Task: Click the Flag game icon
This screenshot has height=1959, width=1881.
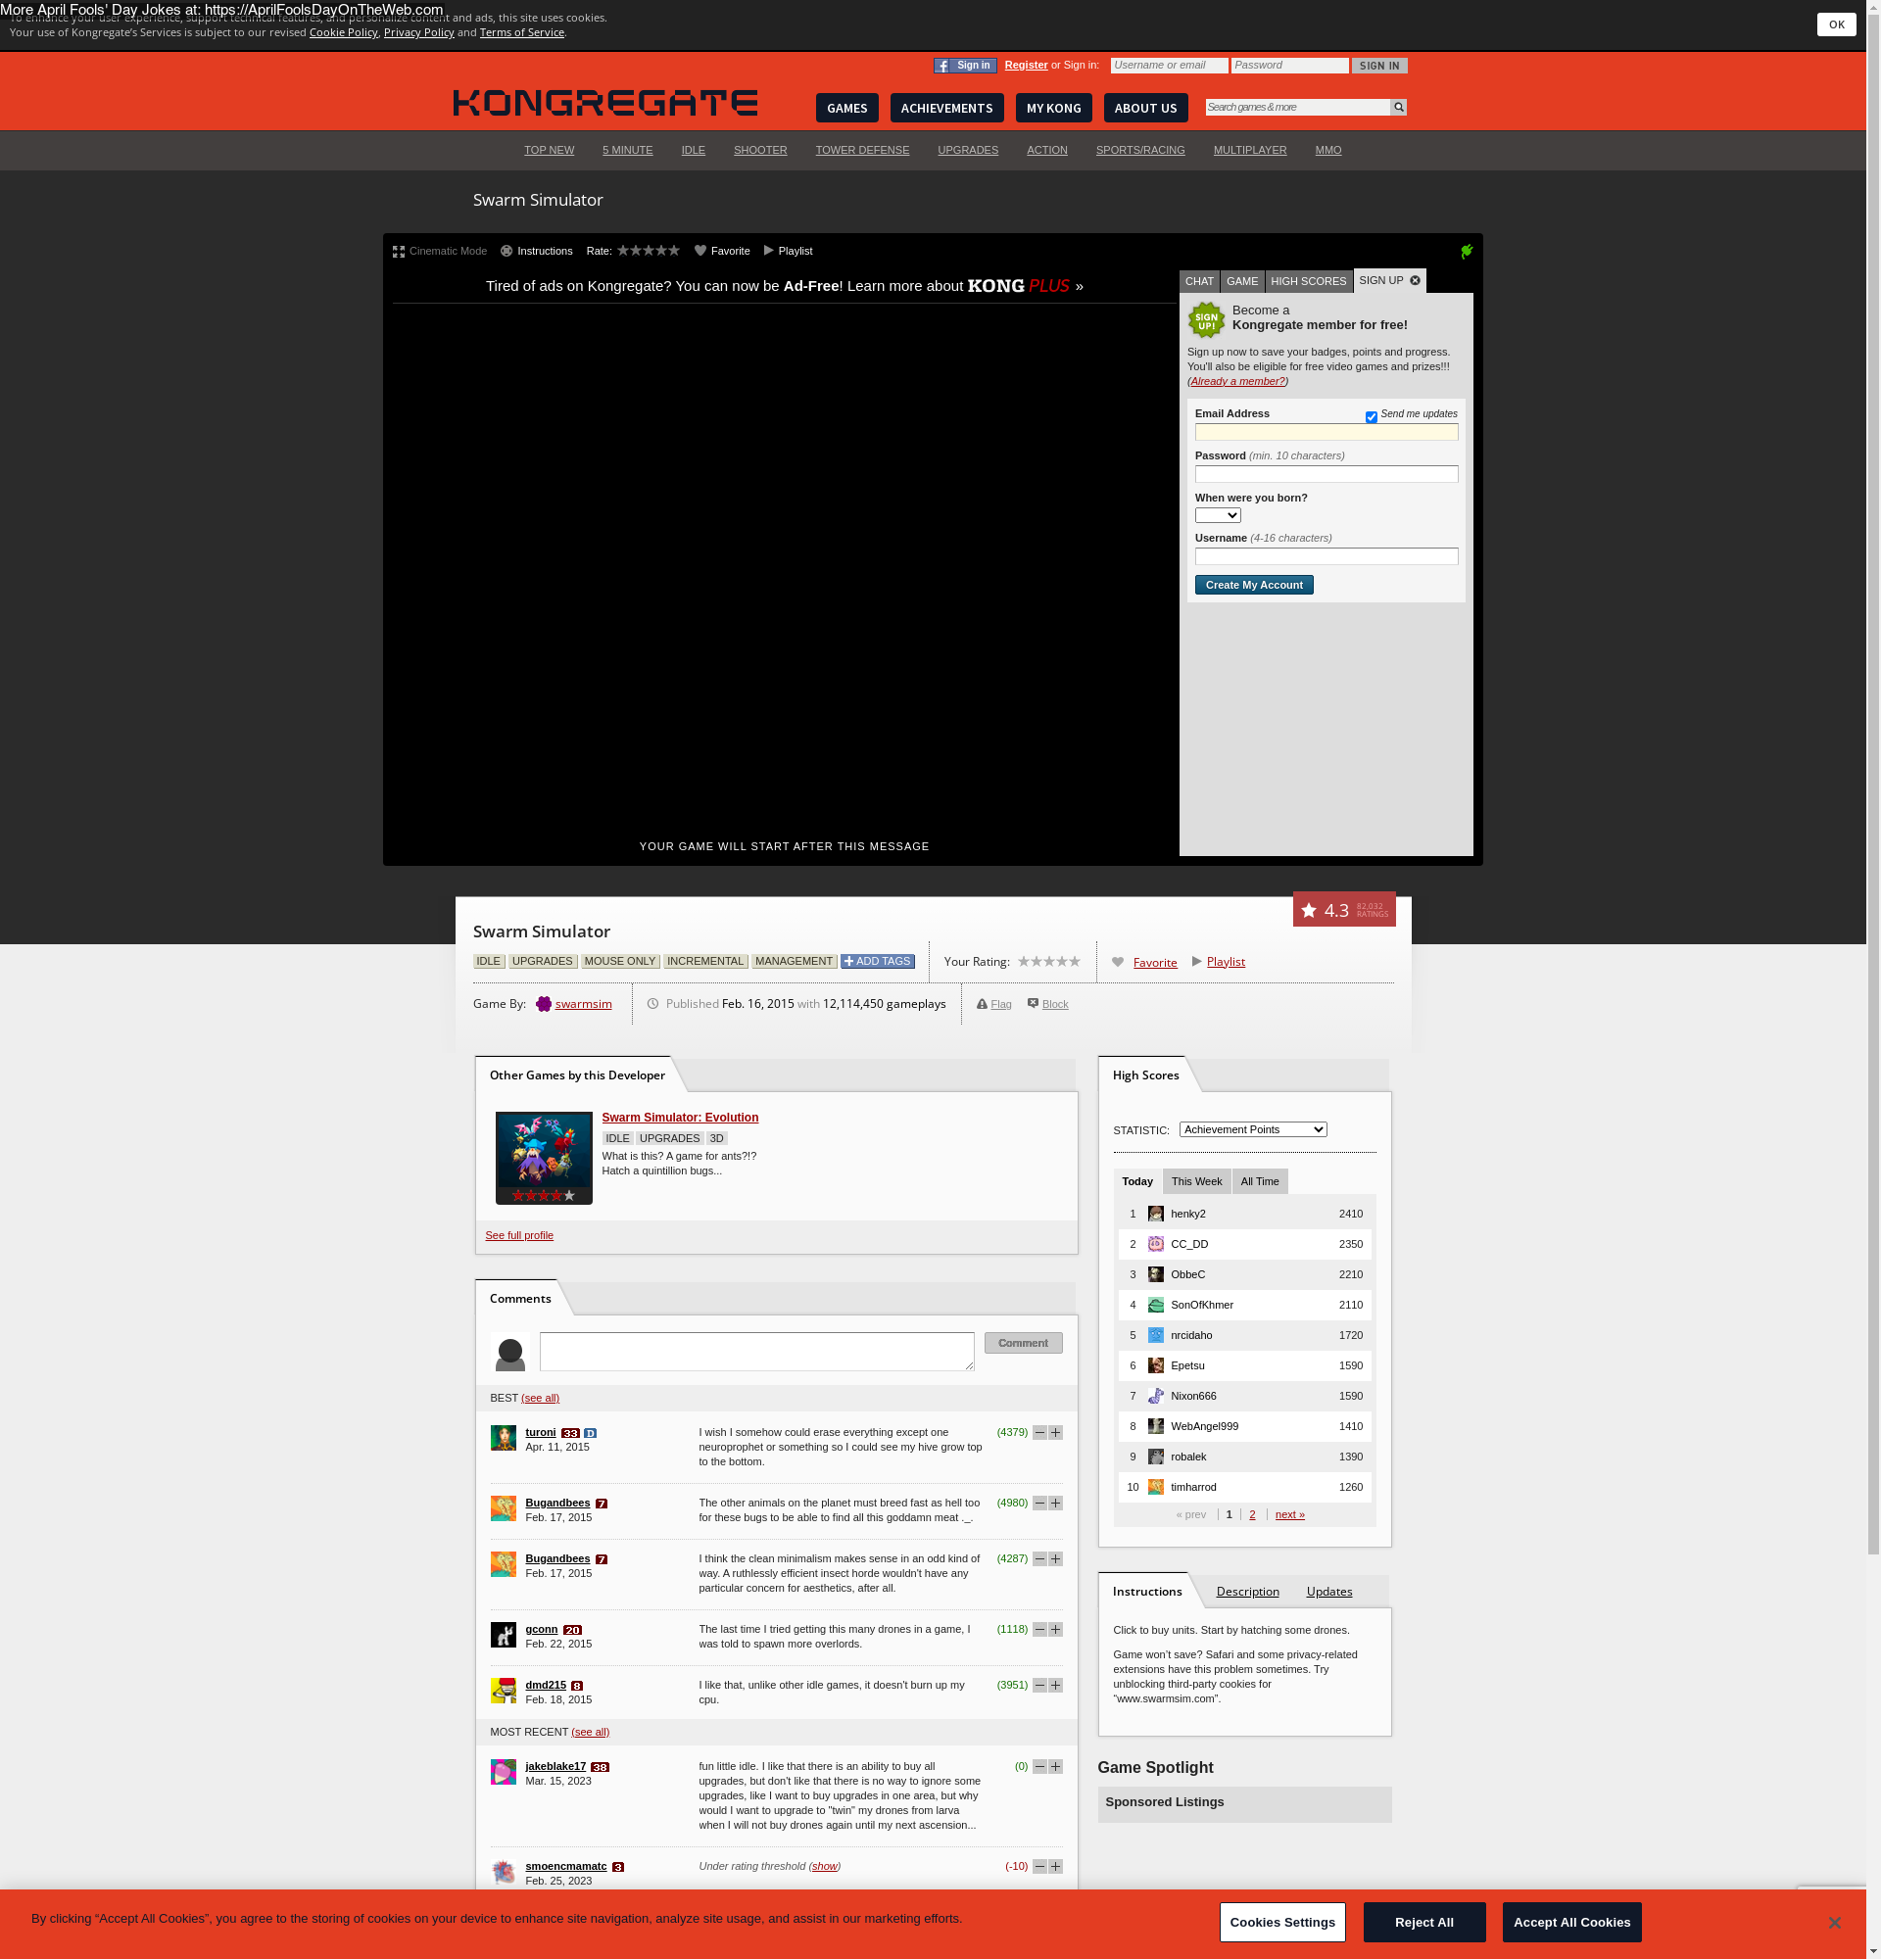Action: click(x=982, y=1003)
